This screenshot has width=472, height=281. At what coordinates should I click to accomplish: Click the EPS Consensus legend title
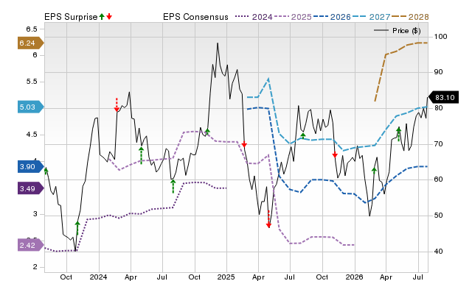pyautogui.click(x=195, y=17)
